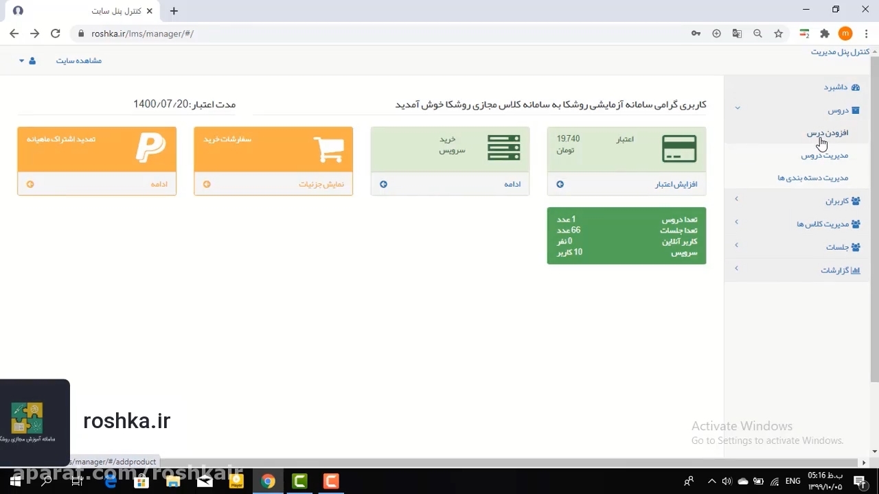Select افزودن درس in the sidebar
The image size is (879, 494).
[827, 133]
